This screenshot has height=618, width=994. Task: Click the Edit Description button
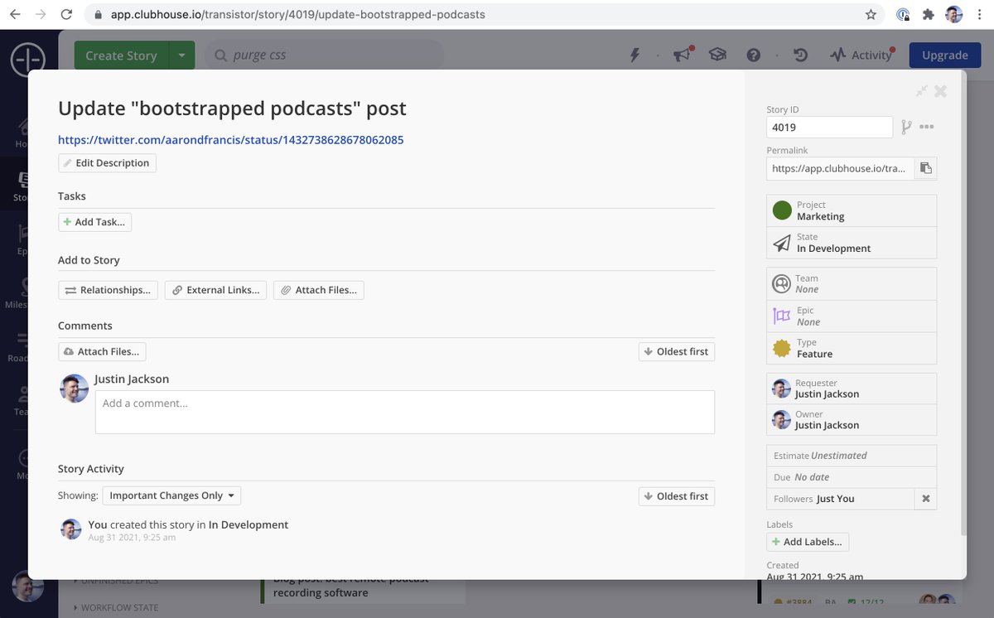point(107,163)
